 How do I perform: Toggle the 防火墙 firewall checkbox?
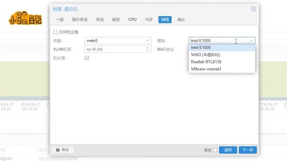tap(87, 58)
